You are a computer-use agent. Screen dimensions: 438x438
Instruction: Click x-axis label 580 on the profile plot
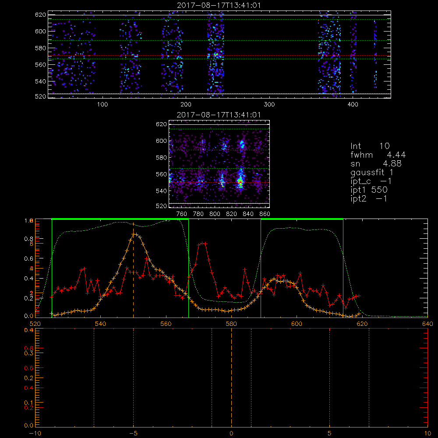[231, 324]
